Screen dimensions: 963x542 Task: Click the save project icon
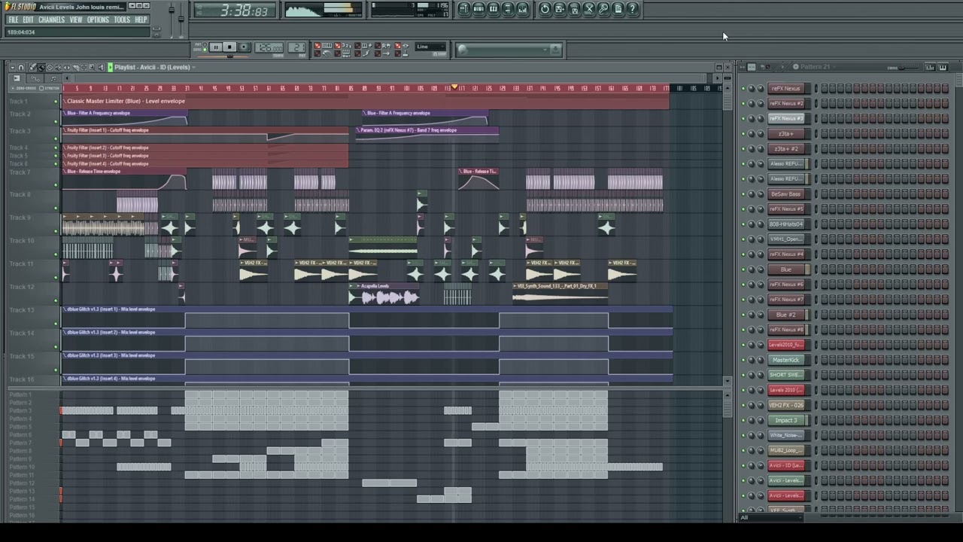tap(574, 9)
